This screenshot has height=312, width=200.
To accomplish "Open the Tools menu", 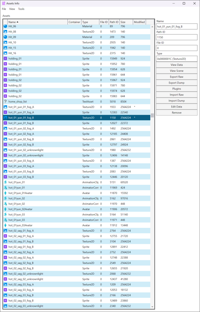I will 21,9.
